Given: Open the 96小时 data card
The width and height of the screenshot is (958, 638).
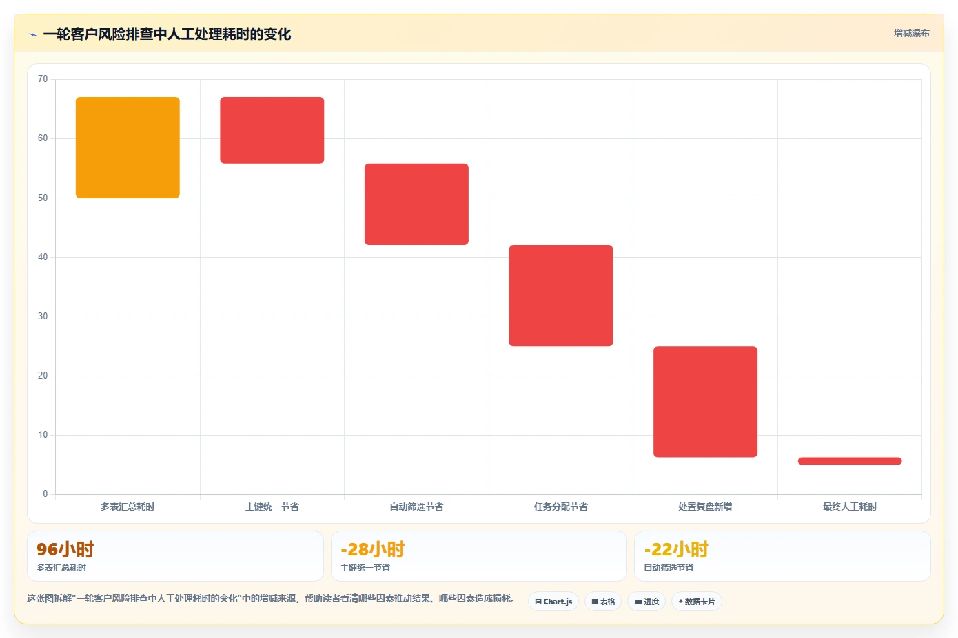Looking at the screenshot, I should click(175, 556).
